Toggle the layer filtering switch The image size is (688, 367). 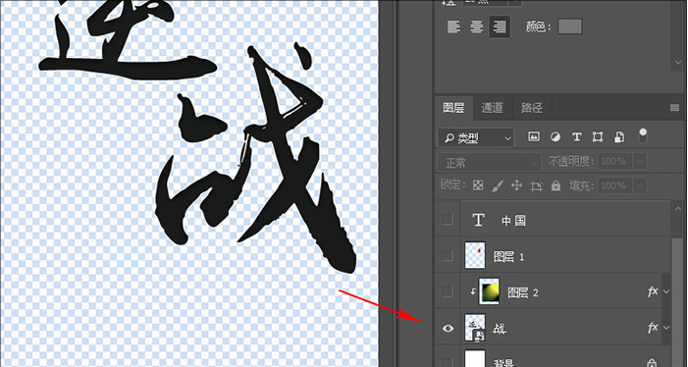(643, 136)
